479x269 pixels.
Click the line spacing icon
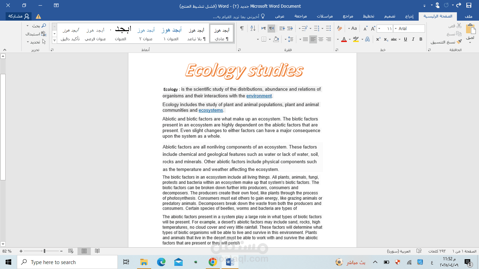pyautogui.click(x=291, y=39)
